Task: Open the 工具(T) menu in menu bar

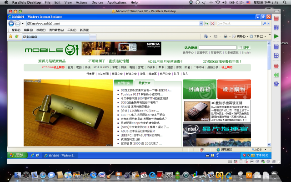Action: [72, 30]
